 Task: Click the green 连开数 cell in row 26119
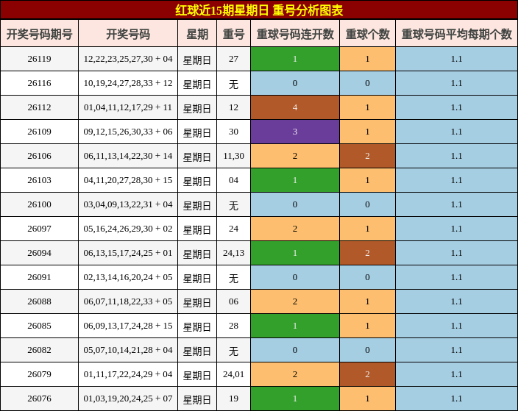point(295,59)
